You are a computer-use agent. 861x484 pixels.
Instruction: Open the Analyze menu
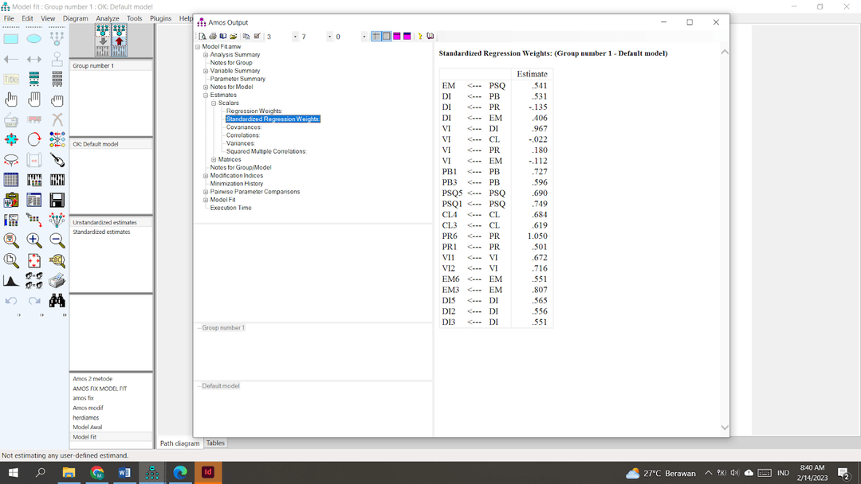coord(107,18)
